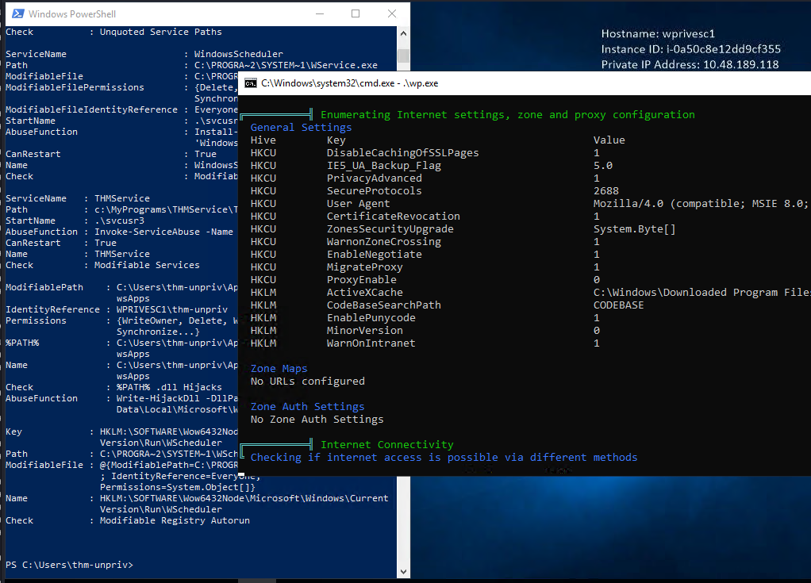Click 'Hostname: wprivesc1' desktop text
The height and width of the screenshot is (583, 811).
pyautogui.click(x=658, y=34)
